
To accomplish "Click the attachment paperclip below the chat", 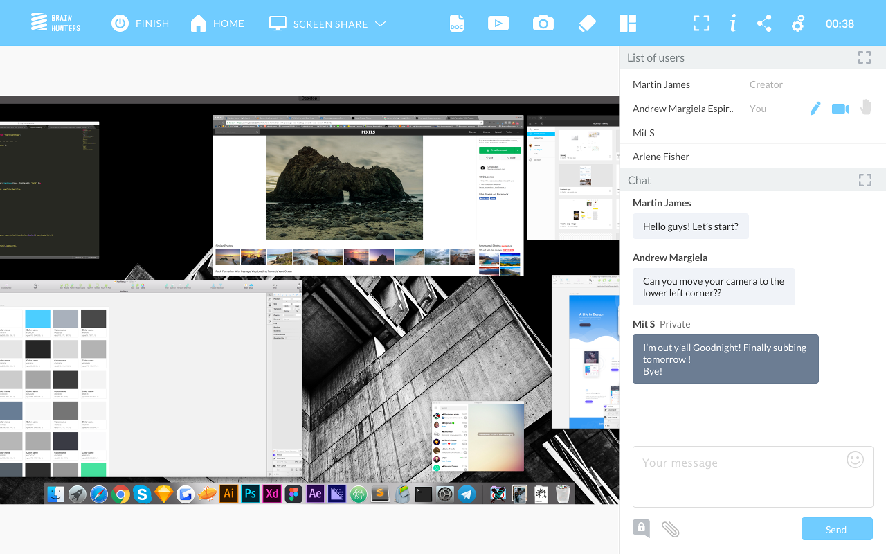I will (670, 528).
